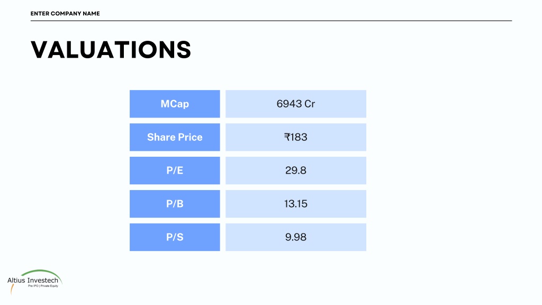The image size is (542, 305).
Task: Click the horizontal line under the company name
Action: pos(271,21)
